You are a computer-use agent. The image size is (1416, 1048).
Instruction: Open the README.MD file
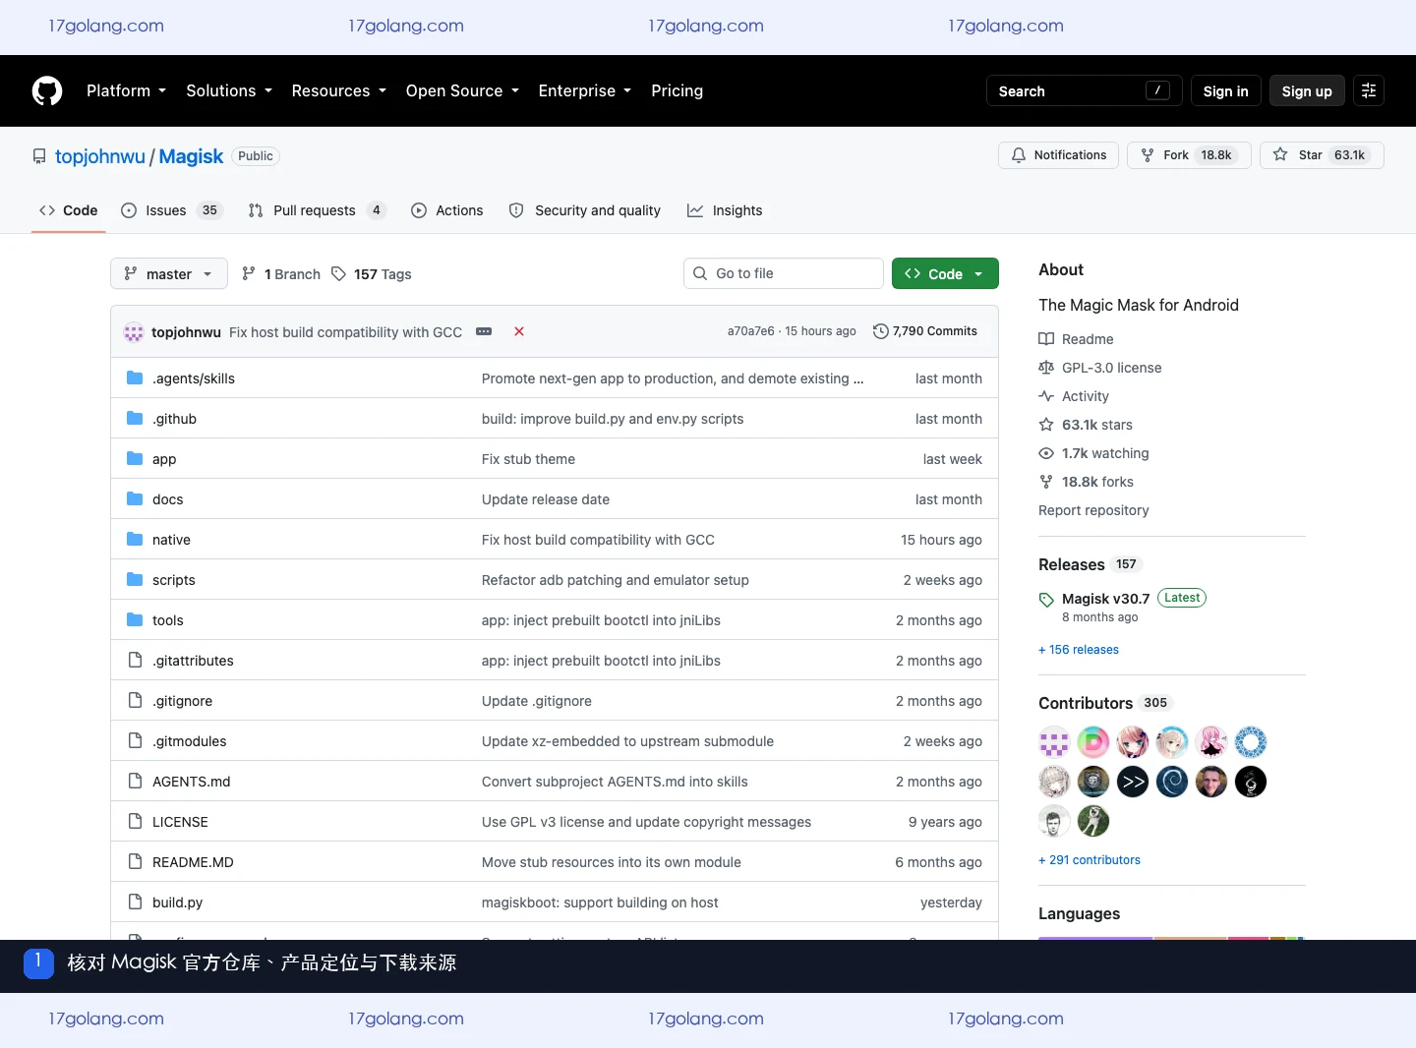[x=193, y=862]
